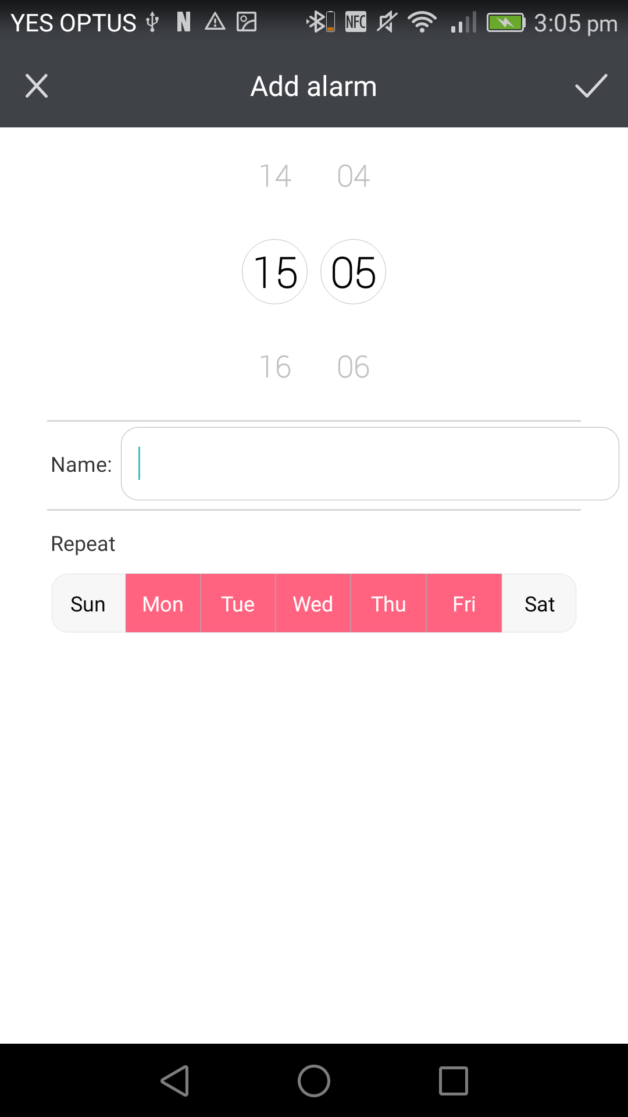The image size is (628, 1117).
Task: Tap the Android home circle icon
Action: pos(314,1081)
